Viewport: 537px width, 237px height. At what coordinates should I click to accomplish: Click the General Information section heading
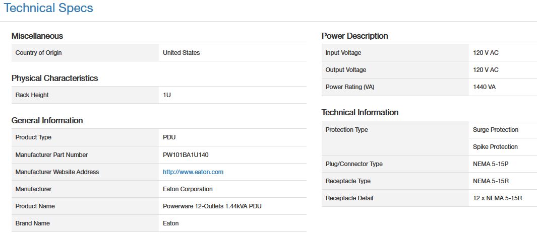pyautogui.click(x=47, y=120)
